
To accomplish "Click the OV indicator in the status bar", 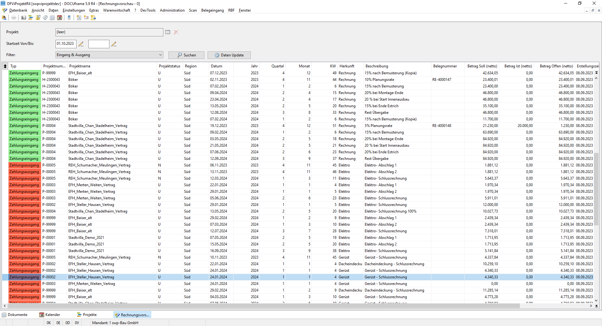I will click(77, 323).
